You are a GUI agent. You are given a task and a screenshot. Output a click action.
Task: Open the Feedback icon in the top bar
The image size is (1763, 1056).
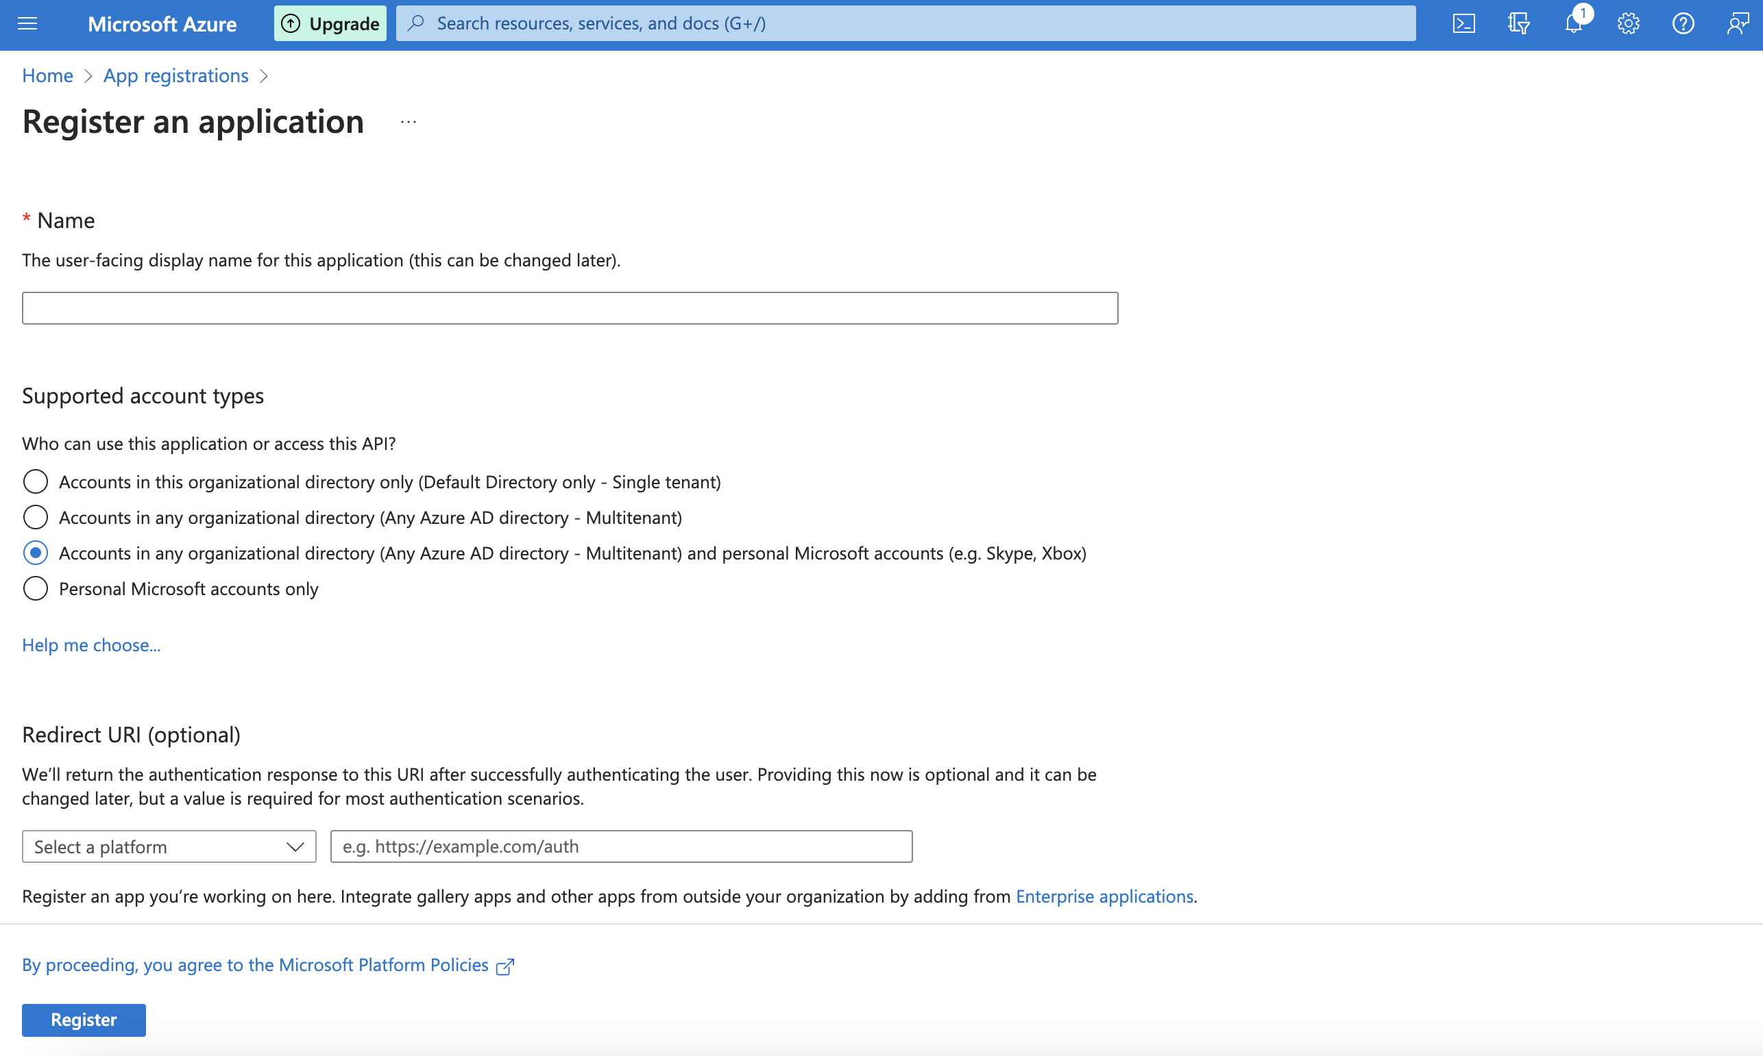[1737, 23]
